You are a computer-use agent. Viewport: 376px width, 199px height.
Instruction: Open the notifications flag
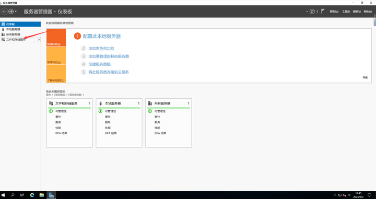pyautogui.click(x=323, y=11)
